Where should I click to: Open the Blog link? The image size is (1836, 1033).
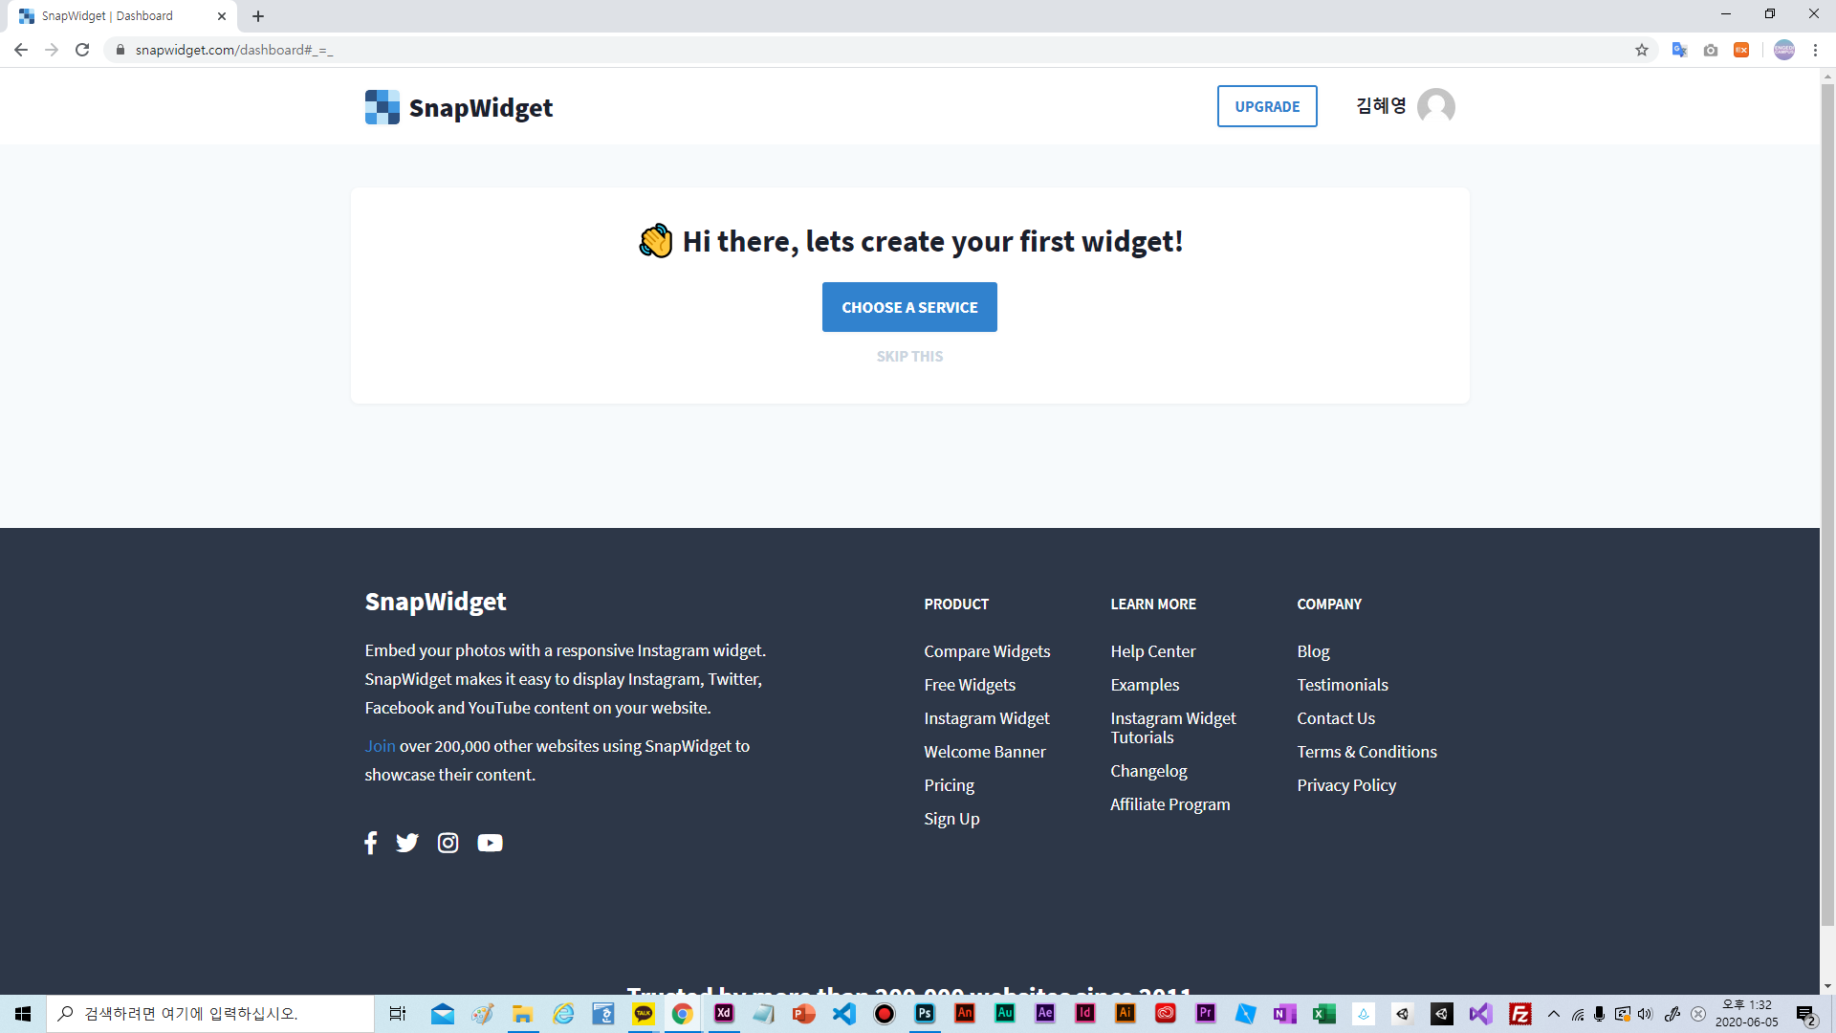[1313, 651]
